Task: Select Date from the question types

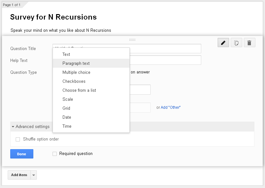Action: tap(66, 117)
